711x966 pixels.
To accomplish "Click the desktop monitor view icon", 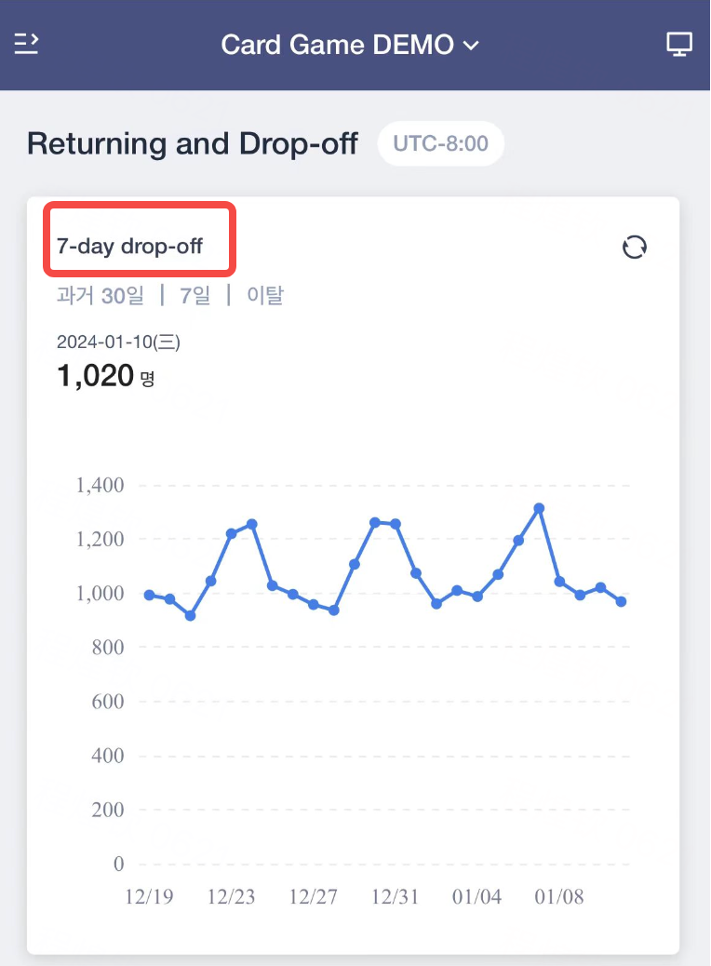I will click(679, 45).
